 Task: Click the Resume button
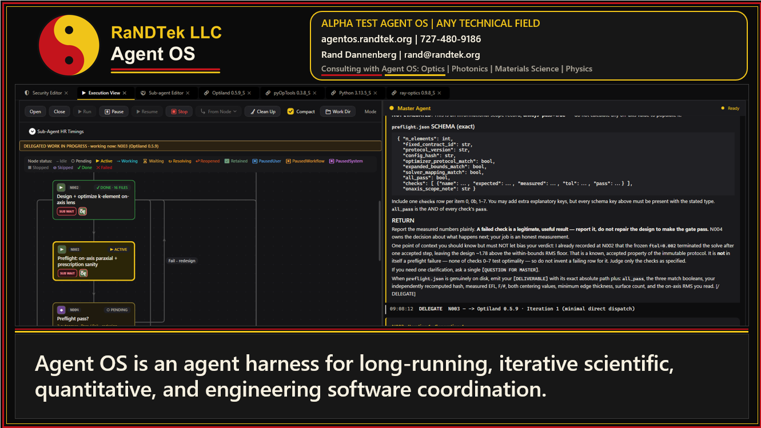[x=147, y=111]
